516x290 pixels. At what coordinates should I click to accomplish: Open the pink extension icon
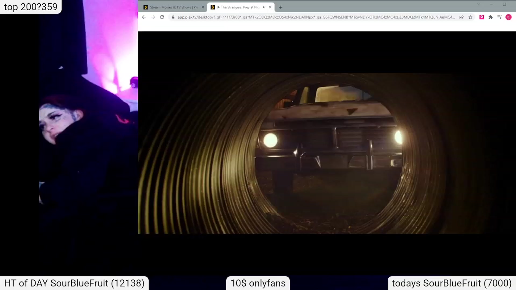(482, 17)
